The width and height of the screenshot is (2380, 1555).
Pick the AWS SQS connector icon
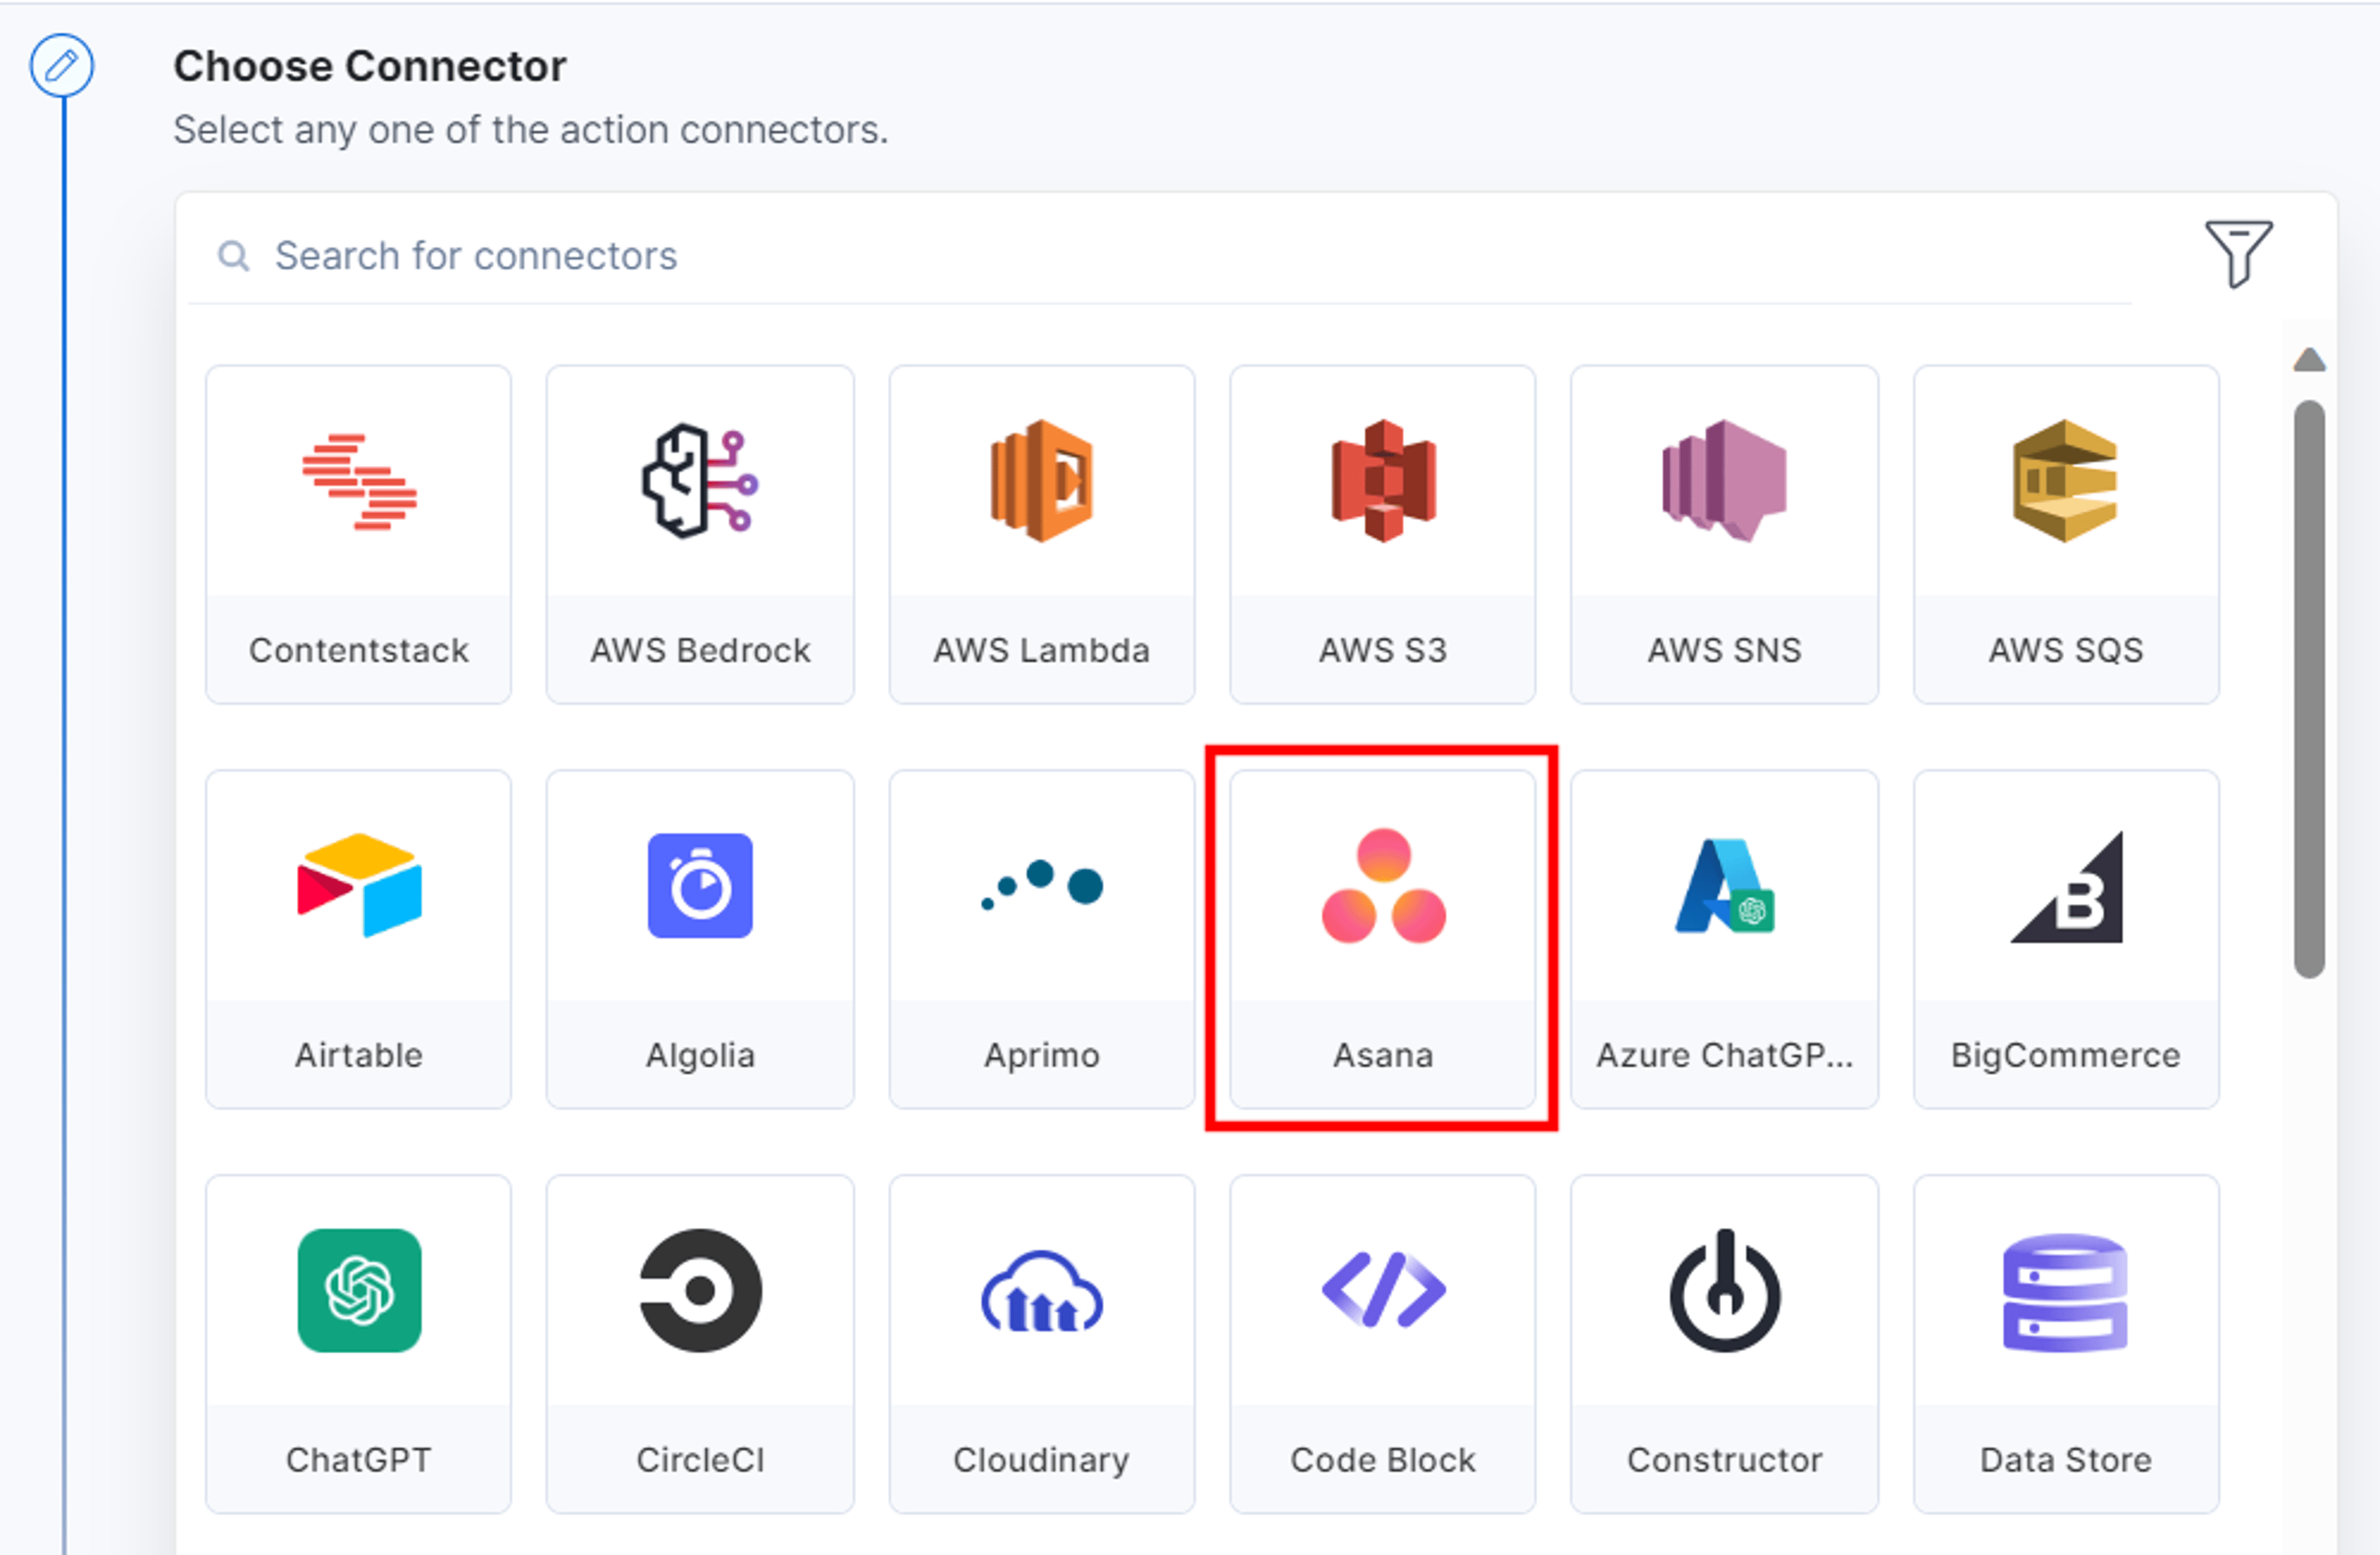(x=2065, y=482)
